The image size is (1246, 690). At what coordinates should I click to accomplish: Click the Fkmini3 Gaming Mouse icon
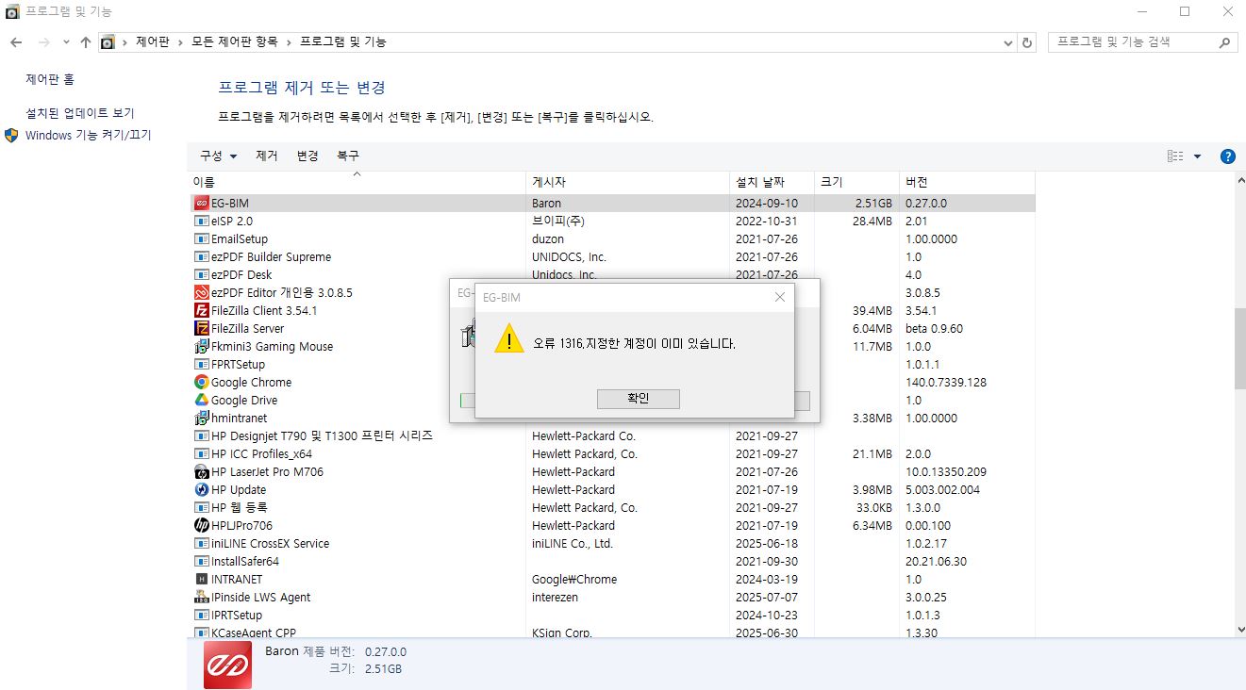(x=201, y=346)
